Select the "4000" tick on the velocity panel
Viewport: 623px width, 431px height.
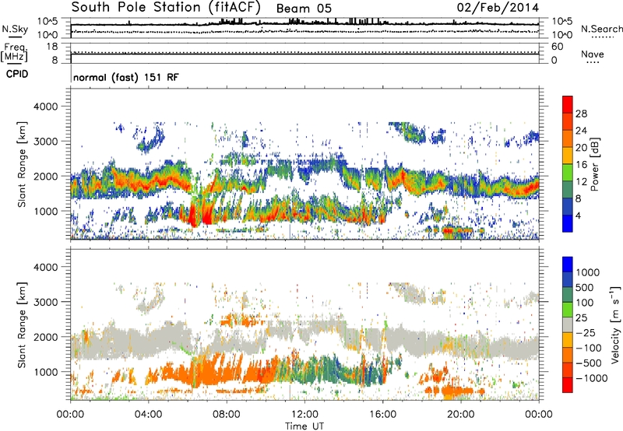click(45, 267)
